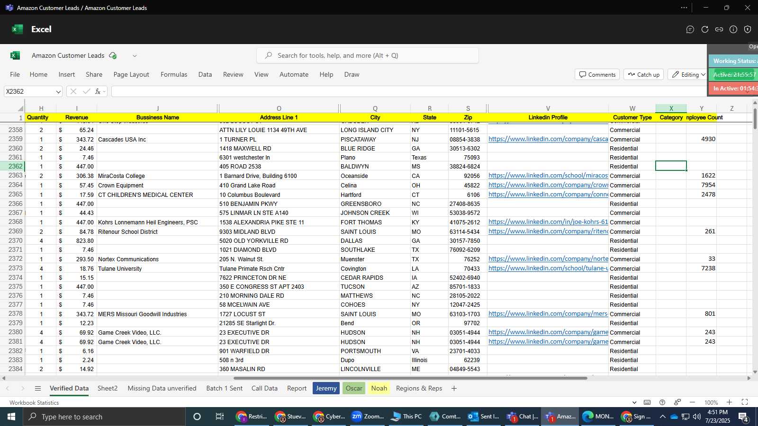Open the File menu
This screenshot has width=758, height=426.
pos(15,74)
